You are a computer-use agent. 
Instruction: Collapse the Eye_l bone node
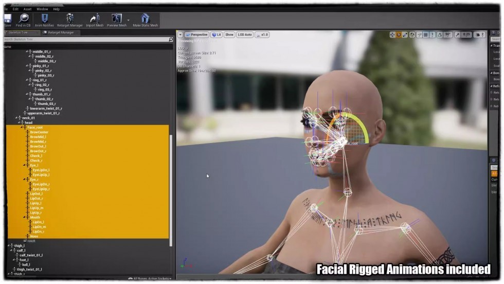click(x=24, y=165)
